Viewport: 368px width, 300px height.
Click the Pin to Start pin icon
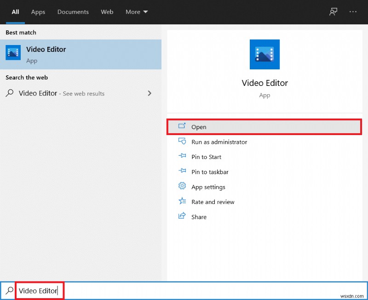pos(182,157)
